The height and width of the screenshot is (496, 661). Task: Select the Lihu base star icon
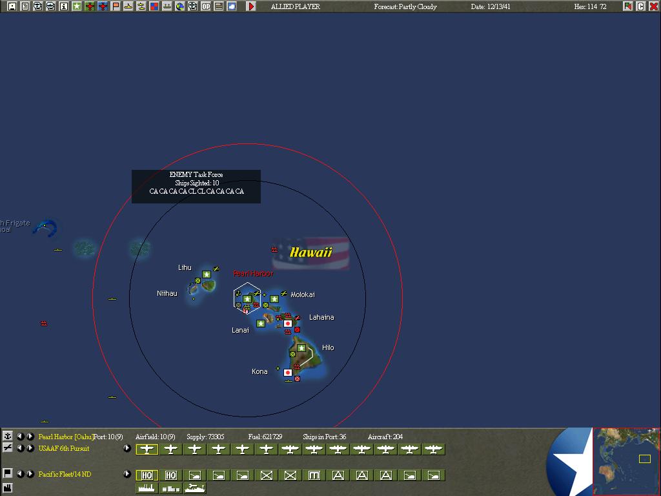coord(206,274)
